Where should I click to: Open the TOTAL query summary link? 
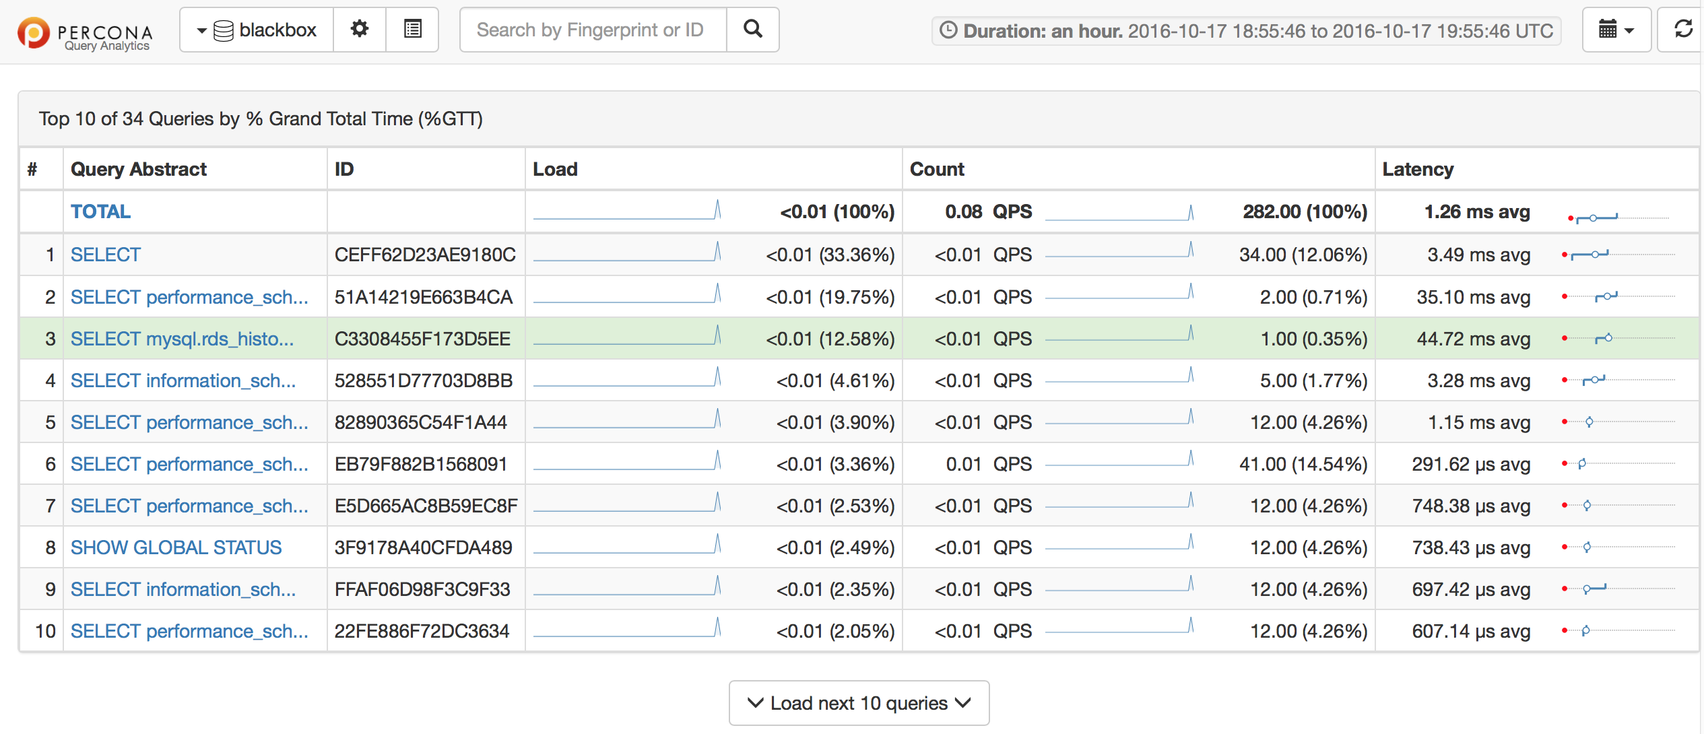click(x=101, y=211)
